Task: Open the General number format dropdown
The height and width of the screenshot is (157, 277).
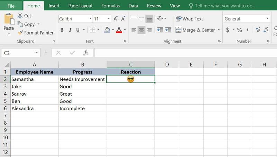Action: tap(267, 19)
